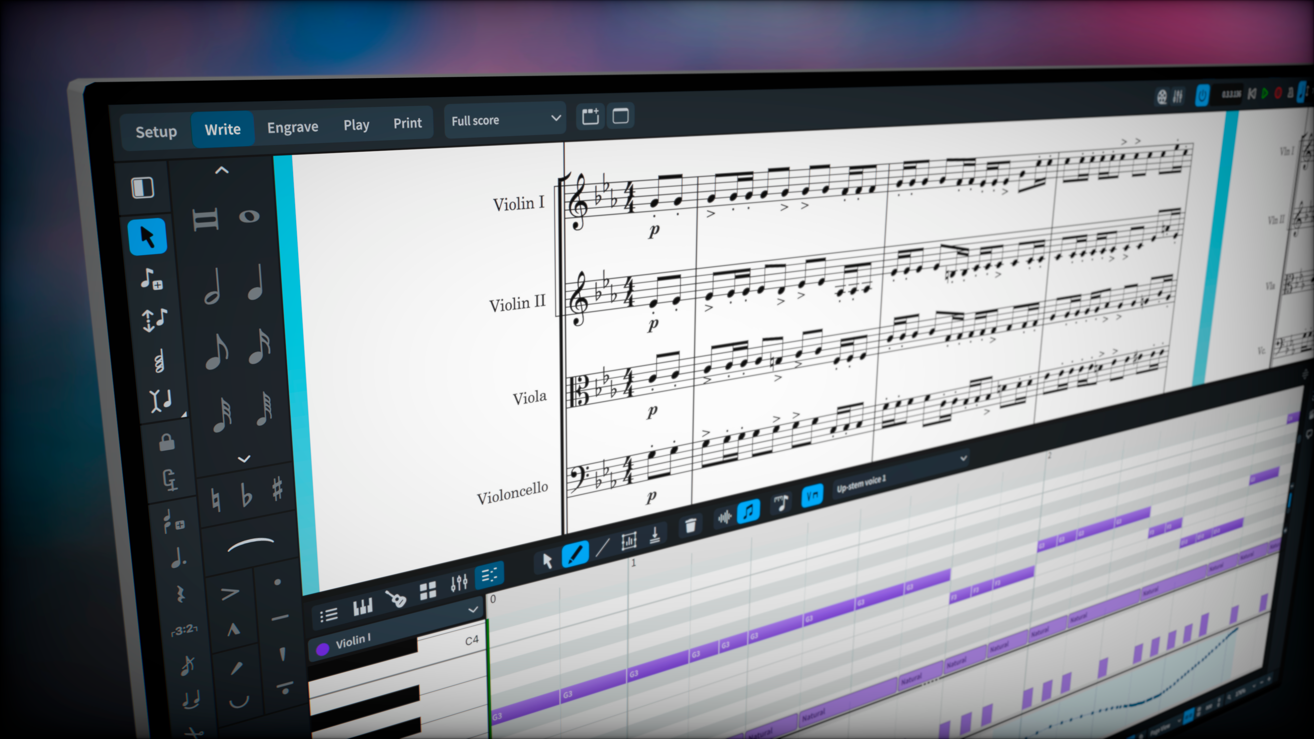Toggle the left panel visibility
Screen dimensions: 1314x739
142,188
